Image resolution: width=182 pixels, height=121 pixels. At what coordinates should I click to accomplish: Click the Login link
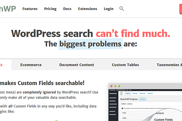(109, 9)
